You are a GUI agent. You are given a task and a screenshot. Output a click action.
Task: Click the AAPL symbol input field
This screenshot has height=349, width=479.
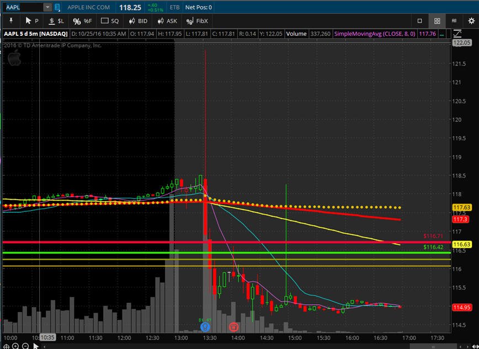(x=23, y=7)
